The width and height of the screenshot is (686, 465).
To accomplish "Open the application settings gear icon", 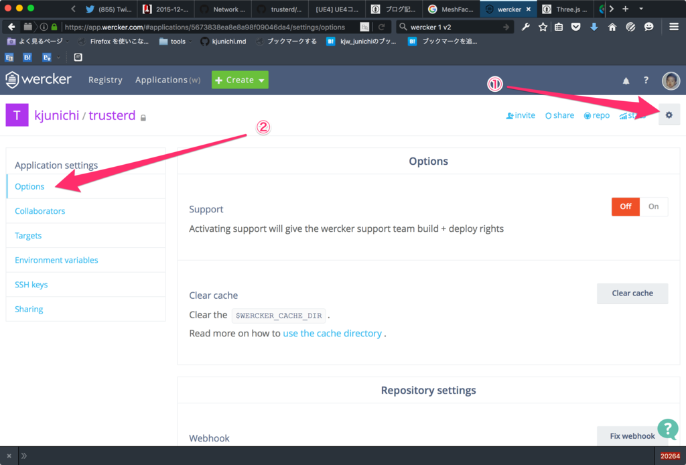I will tap(669, 115).
